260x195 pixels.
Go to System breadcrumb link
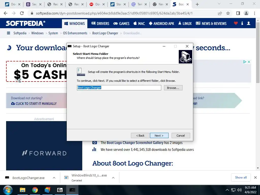[x=53, y=33]
